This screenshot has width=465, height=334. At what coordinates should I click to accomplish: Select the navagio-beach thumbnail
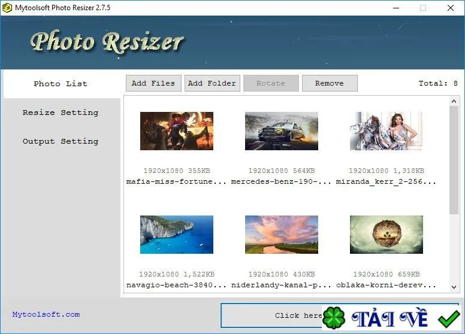[x=176, y=235]
